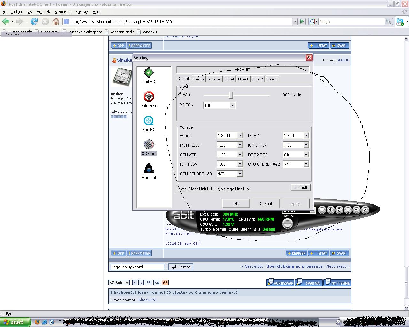
Task: Open the Windows Start button
Action: pyautogui.click(x=15, y=322)
